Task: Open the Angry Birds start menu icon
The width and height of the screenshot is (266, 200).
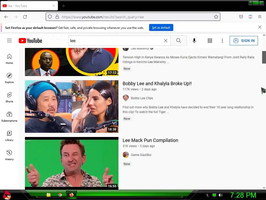Action: [x=7, y=195]
